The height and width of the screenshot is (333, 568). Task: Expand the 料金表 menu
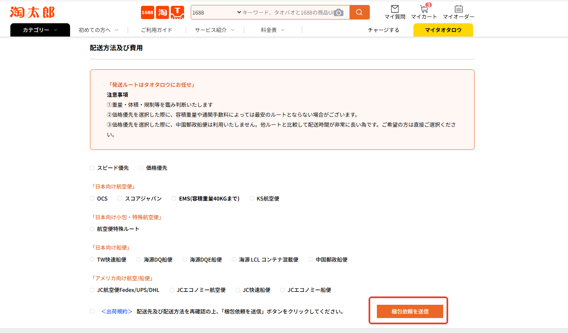(x=273, y=30)
